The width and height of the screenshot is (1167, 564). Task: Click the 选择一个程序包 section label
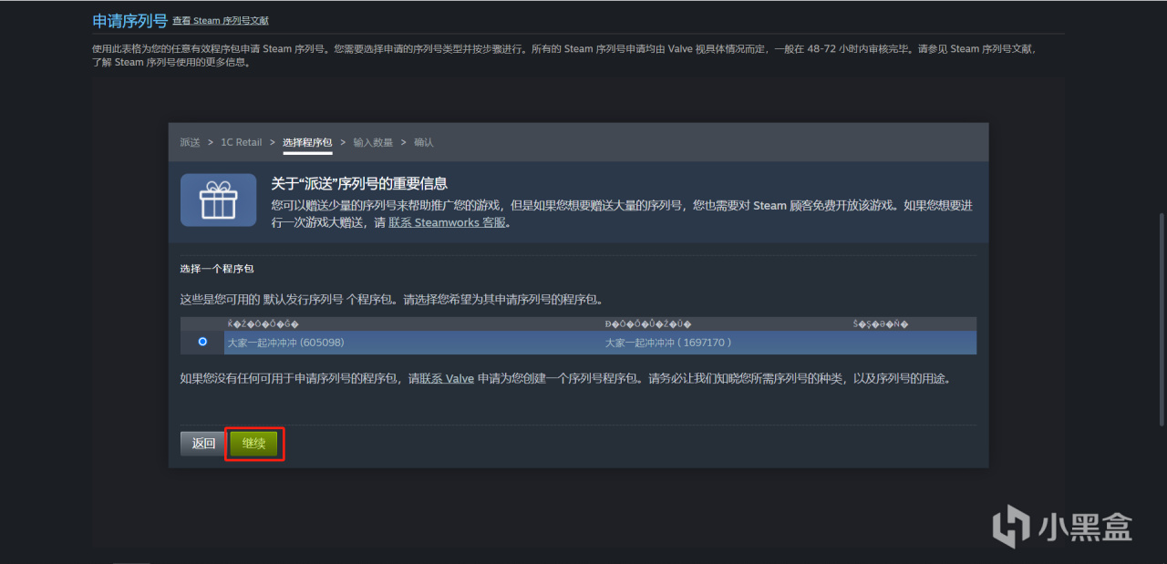(x=217, y=270)
